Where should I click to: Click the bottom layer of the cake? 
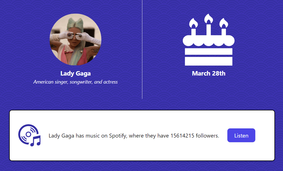[209, 61]
